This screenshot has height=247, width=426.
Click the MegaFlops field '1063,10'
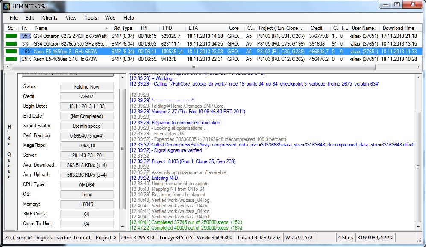(87, 146)
